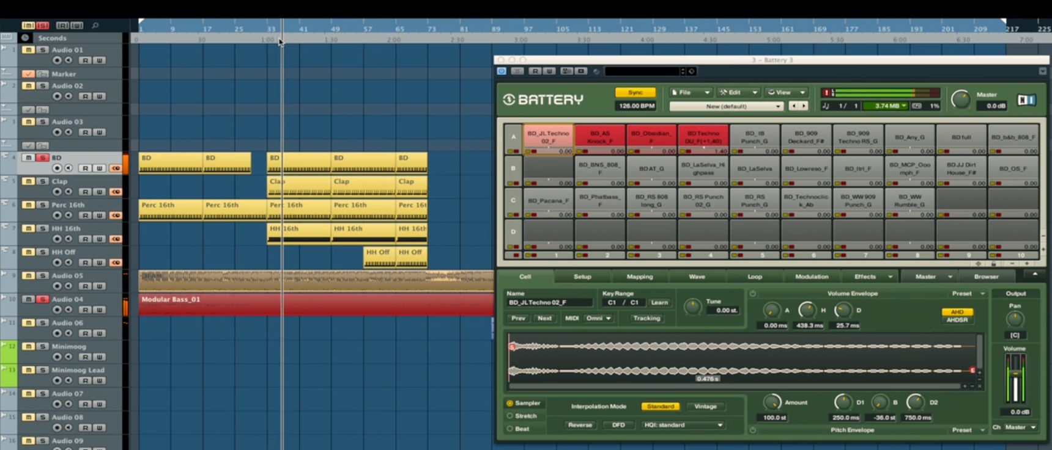Open the HQI: standard quality dropdown
The width and height of the screenshot is (1052, 450).
coord(683,425)
